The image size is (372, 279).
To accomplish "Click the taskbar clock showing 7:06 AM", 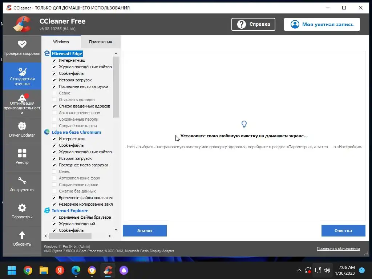I will pos(345,270).
